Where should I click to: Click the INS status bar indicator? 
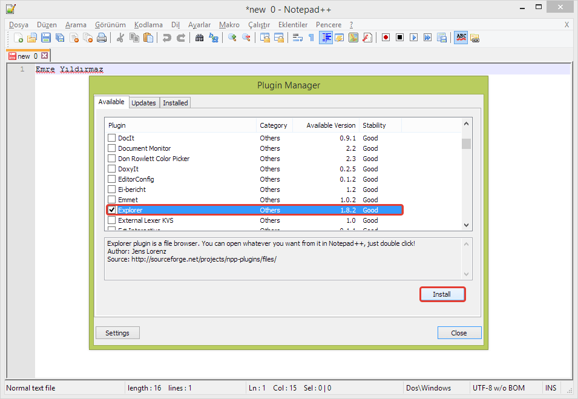pyautogui.click(x=551, y=388)
